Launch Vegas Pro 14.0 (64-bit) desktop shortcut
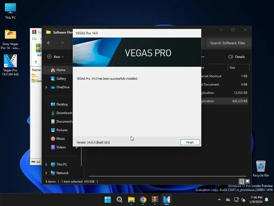This screenshot has width=274, height=206. tap(10, 65)
